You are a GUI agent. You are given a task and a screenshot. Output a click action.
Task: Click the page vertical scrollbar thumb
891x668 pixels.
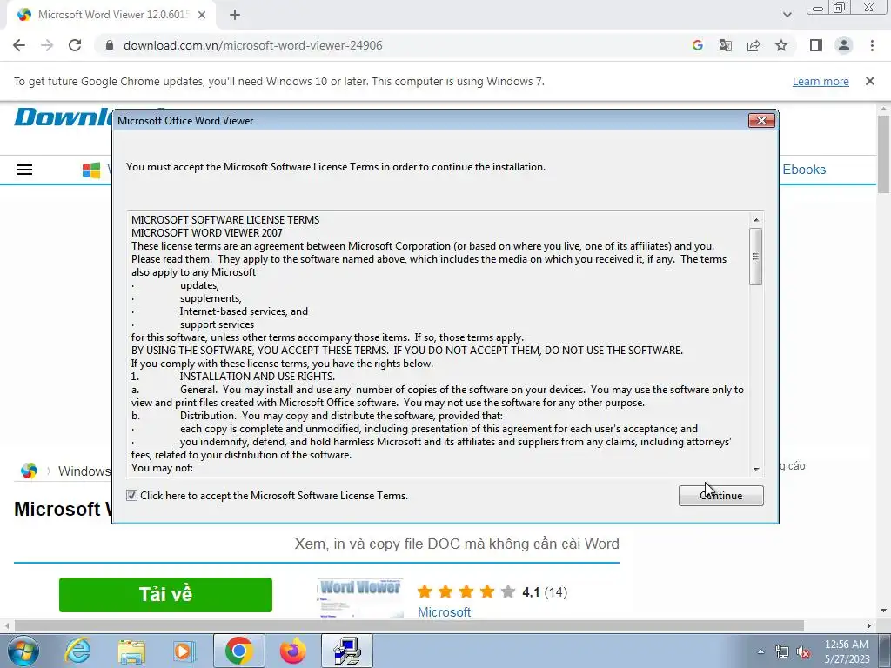point(883,154)
